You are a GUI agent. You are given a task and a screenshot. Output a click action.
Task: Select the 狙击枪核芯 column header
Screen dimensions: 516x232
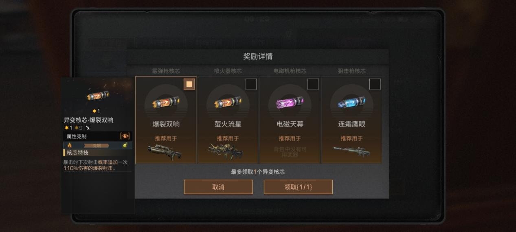pyautogui.click(x=351, y=71)
